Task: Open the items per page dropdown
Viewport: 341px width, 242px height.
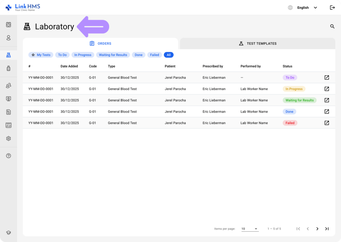Action: click(x=250, y=229)
